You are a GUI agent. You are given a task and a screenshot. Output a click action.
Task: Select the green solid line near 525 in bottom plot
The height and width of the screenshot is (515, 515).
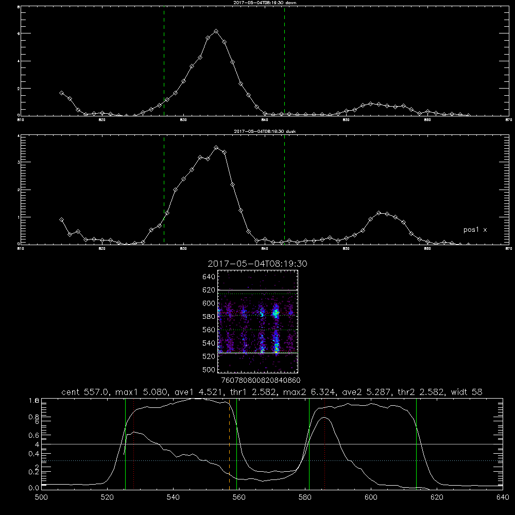tap(126, 444)
